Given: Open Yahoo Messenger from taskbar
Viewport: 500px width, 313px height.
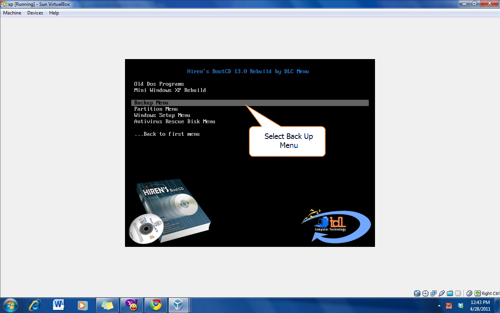Looking at the screenshot, I should [131, 305].
